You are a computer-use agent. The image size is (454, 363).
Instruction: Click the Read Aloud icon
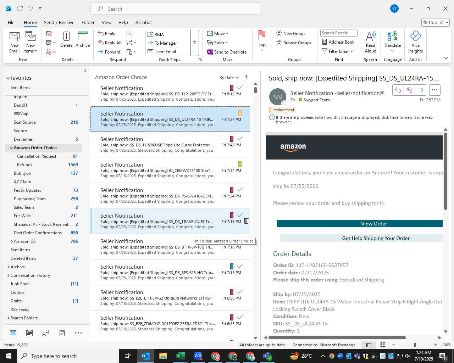371,36
